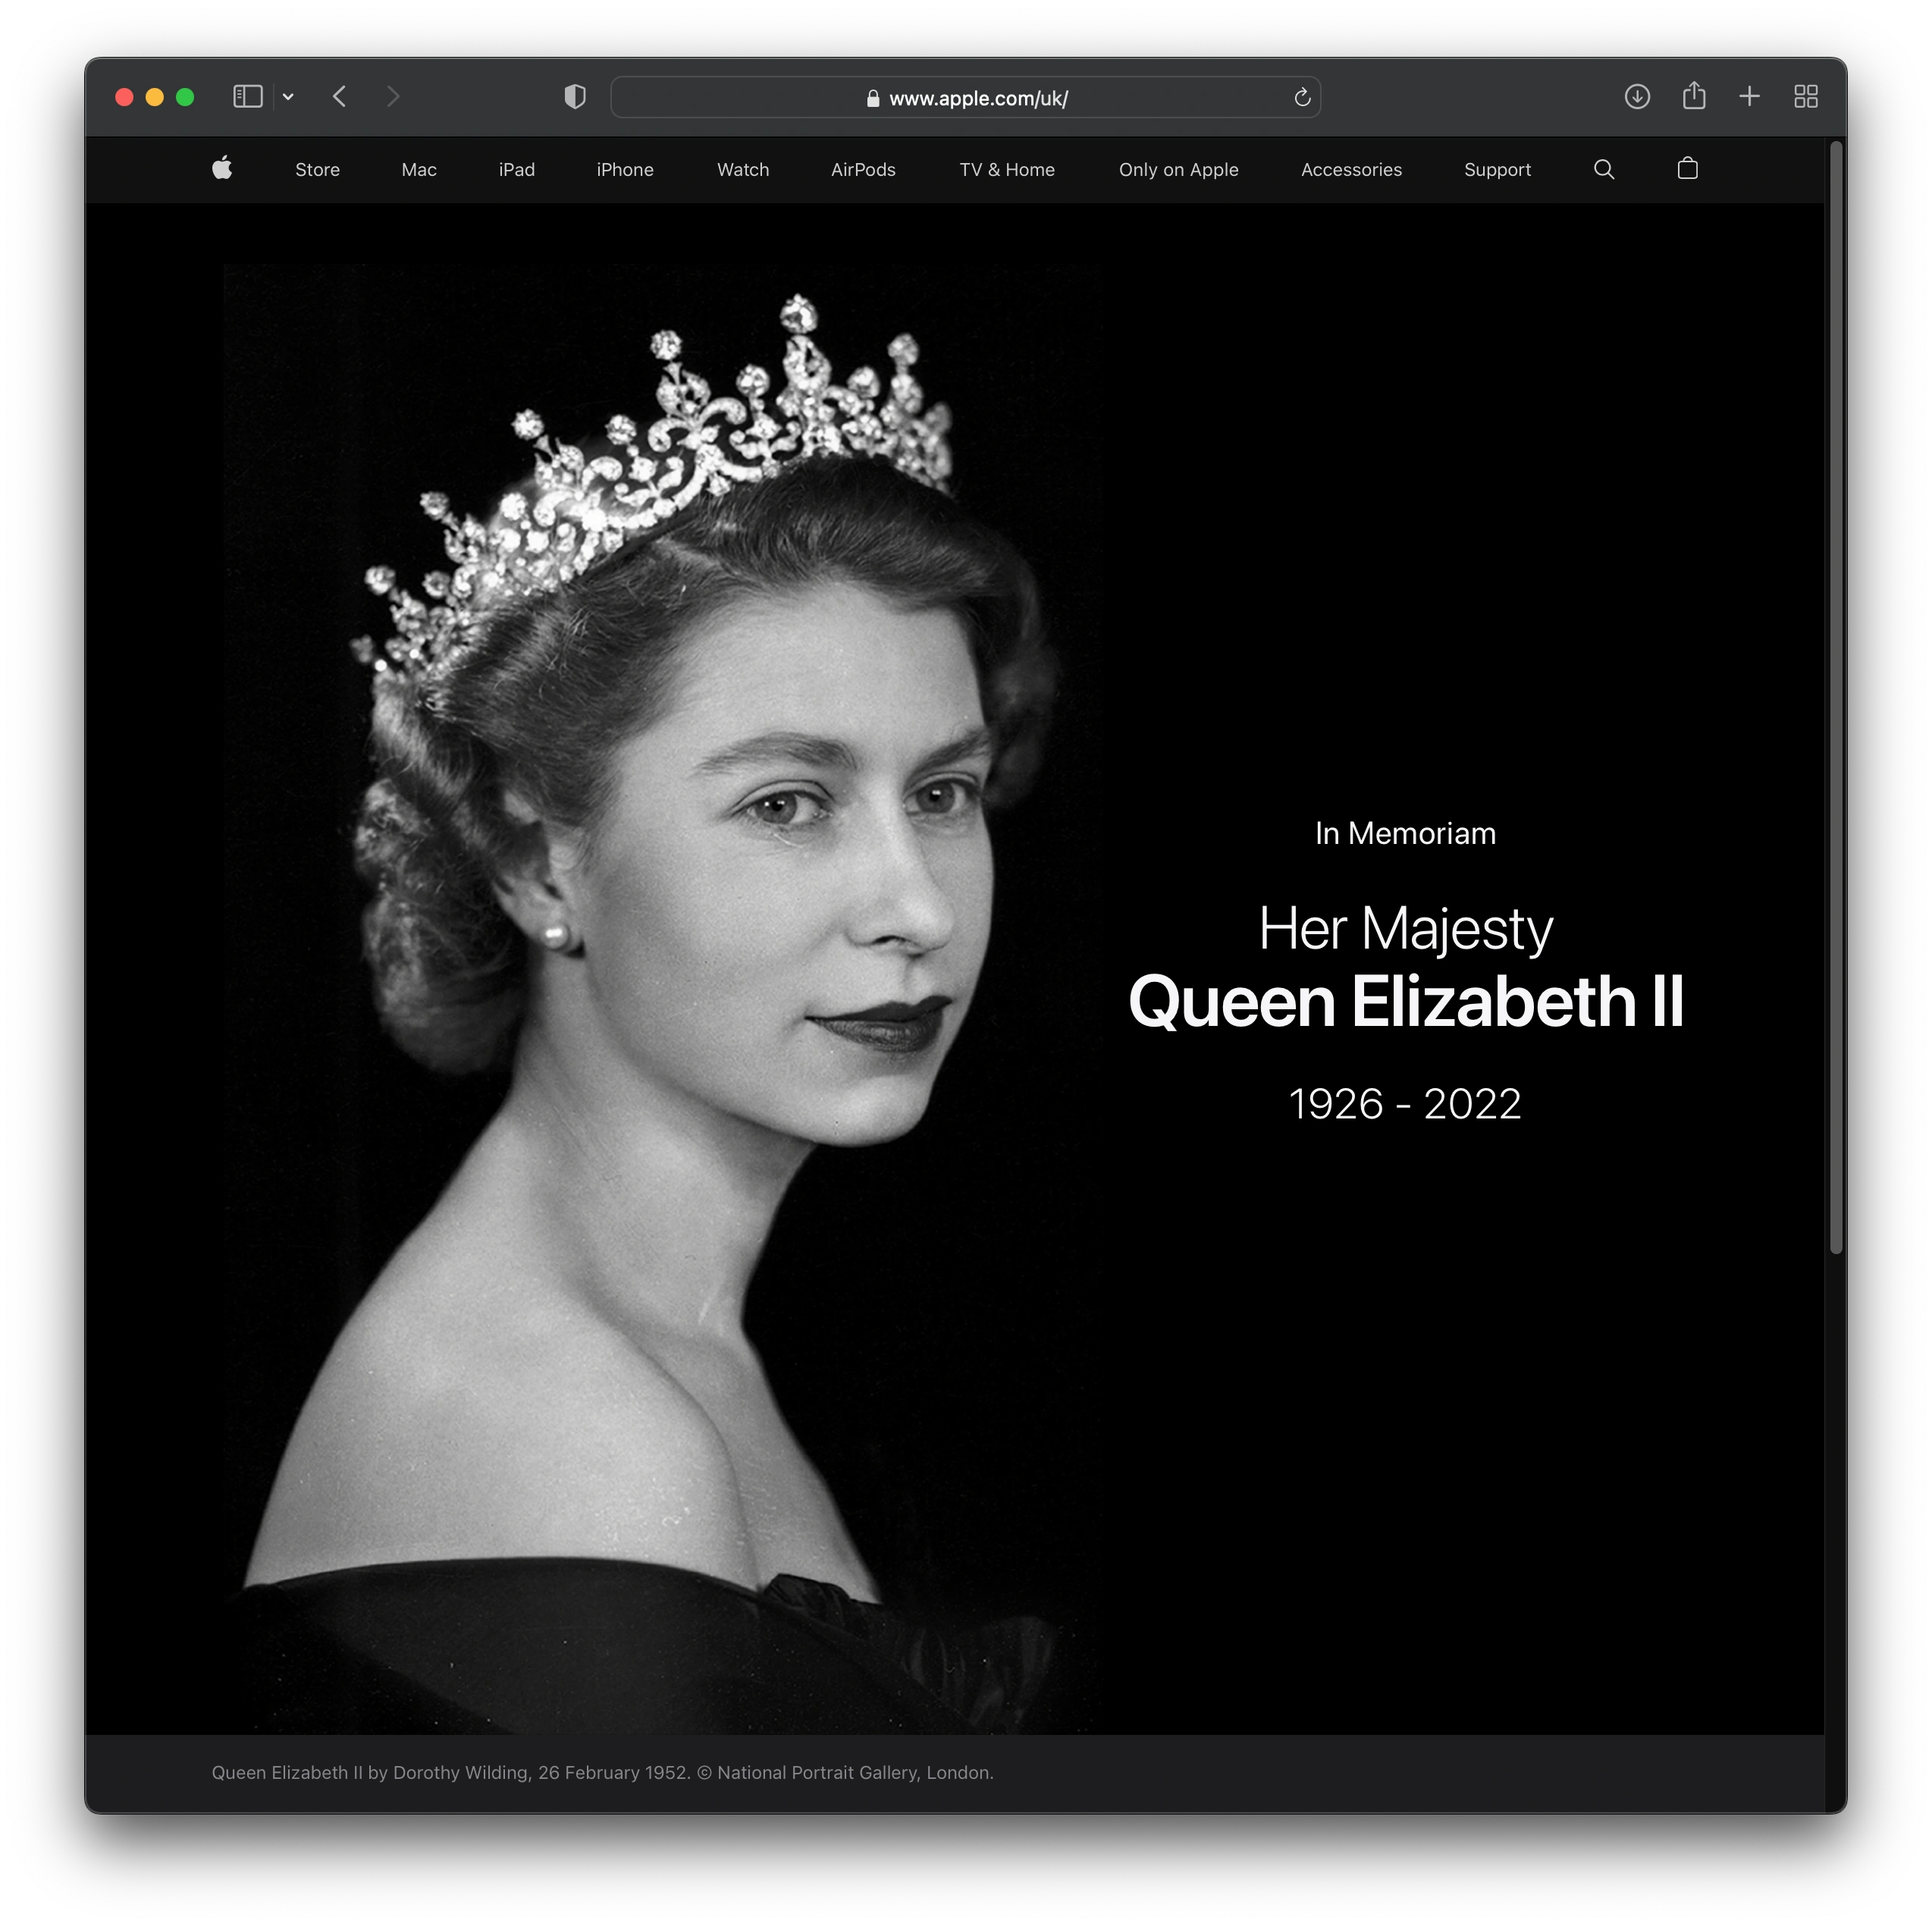Expand the sidebar tab group dropdown arrow
This screenshot has width=1932, height=1926.
coord(288,97)
